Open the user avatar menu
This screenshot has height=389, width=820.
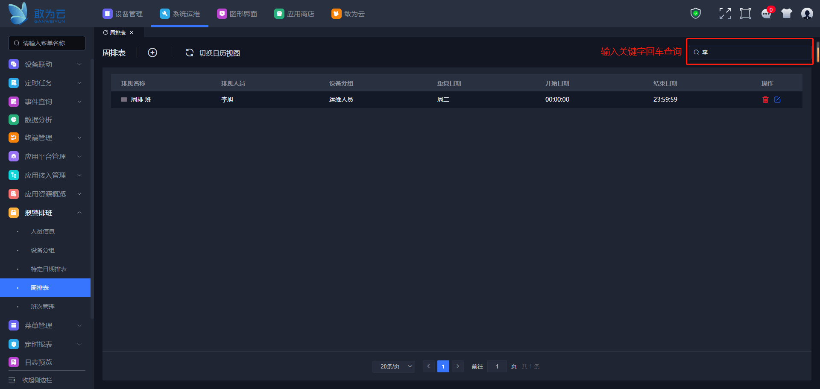[807, 14]
